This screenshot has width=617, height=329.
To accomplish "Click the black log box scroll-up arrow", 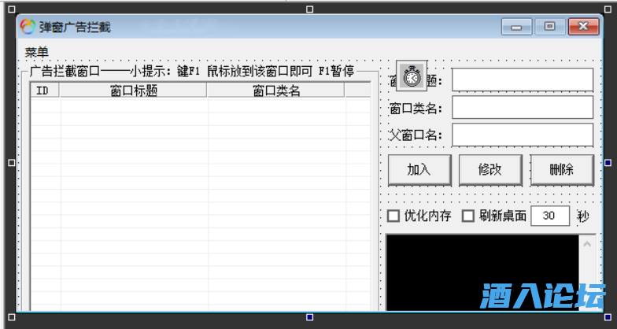I will click(x=587, y=244).
